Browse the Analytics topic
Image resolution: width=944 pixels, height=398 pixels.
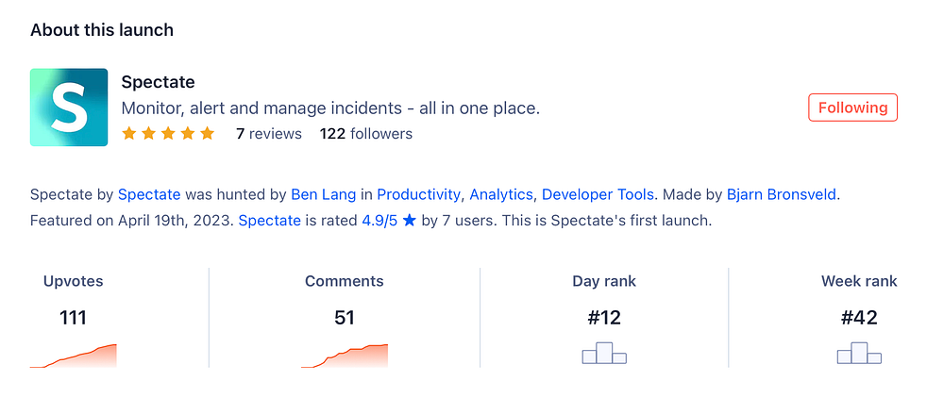[x=501, y=195]
